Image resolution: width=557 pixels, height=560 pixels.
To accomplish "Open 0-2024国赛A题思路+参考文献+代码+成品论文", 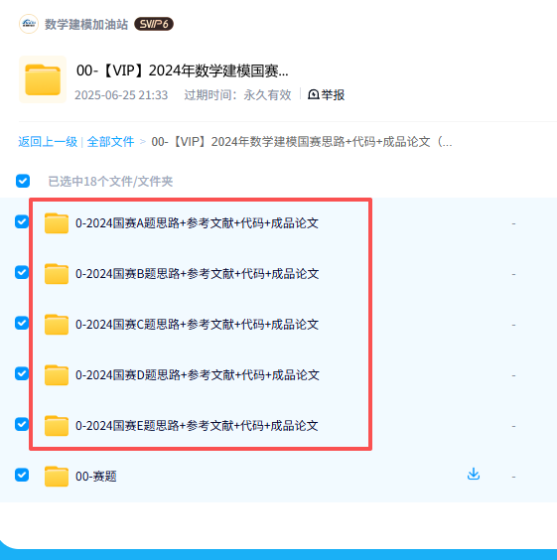I will coord(198,223).
